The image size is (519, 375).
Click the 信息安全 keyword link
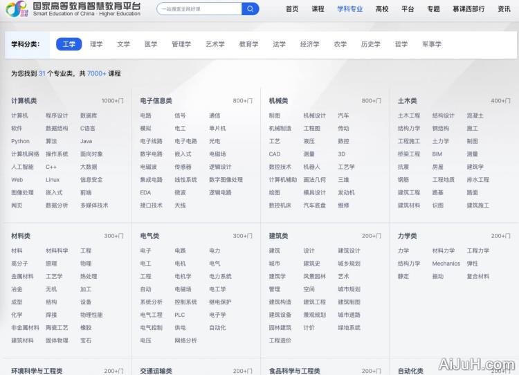[x=91, y=180]
